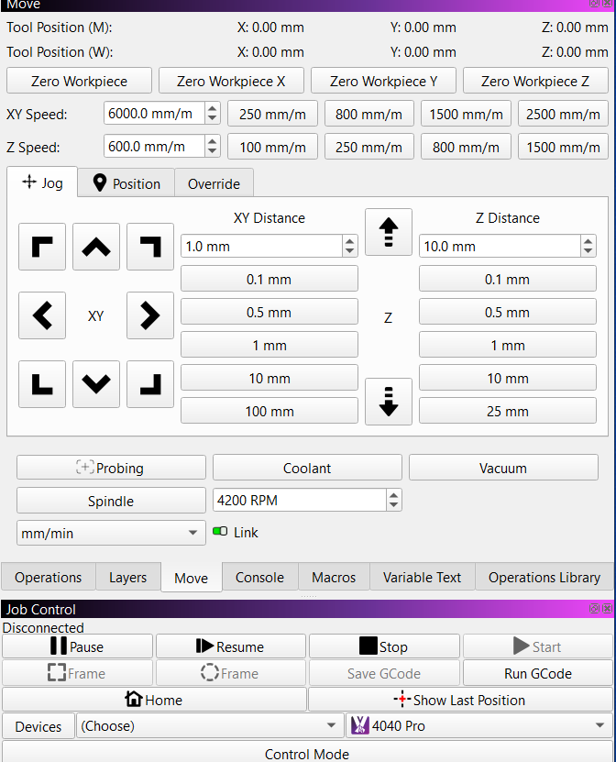
Task: Jog right using the XY right arrow
Action: (x=150, y=315)
